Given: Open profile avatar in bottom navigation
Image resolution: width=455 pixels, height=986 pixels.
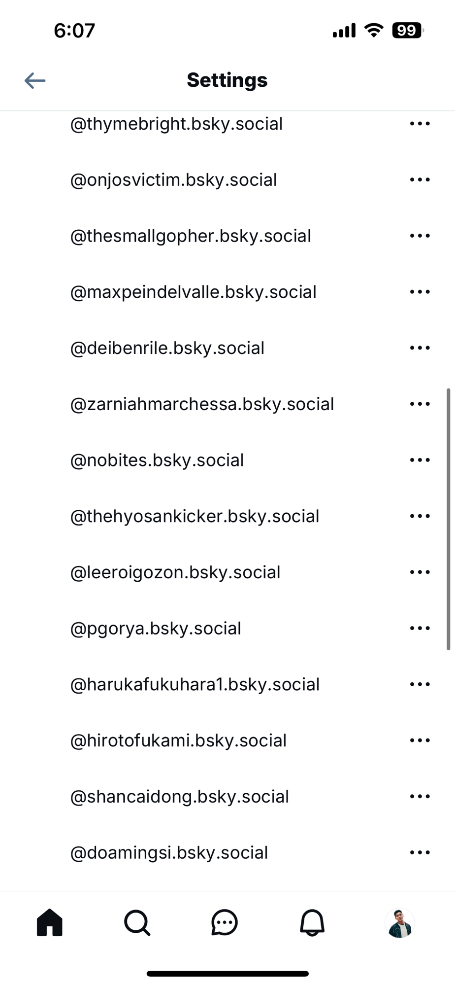Looking at the screenshot, I should click(399, 923).
